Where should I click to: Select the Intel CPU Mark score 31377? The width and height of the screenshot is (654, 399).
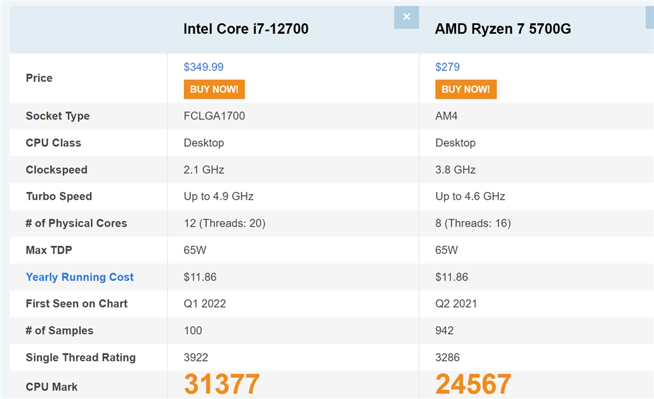(x=222, y=384)
